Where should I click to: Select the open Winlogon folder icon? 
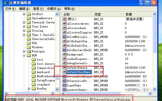point(29,51)
